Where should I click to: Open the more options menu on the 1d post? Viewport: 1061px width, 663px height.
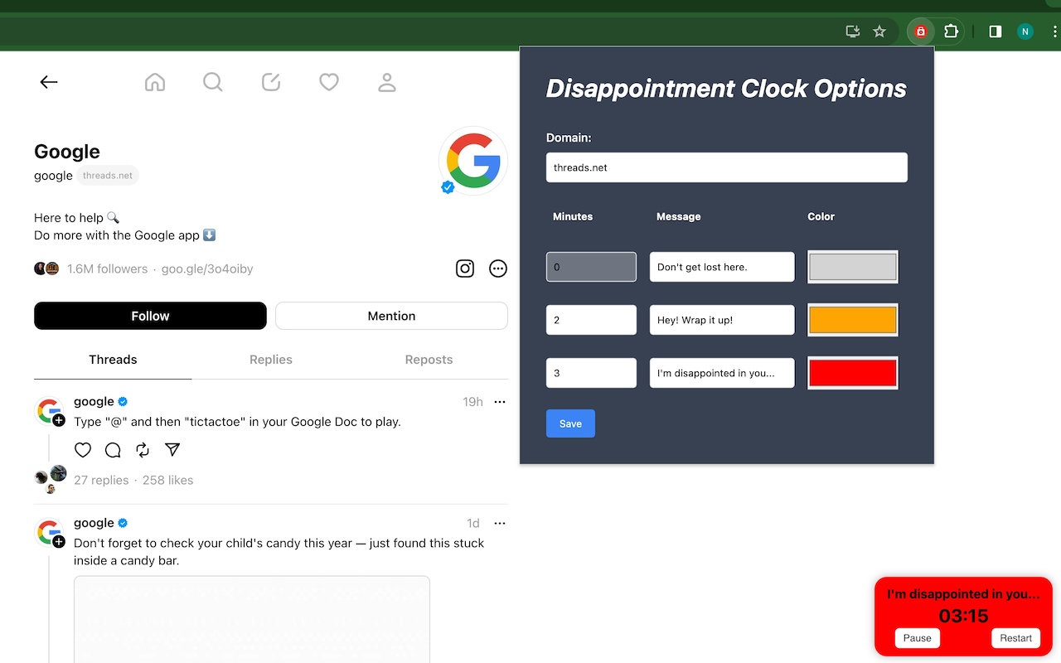coord(499,522)
